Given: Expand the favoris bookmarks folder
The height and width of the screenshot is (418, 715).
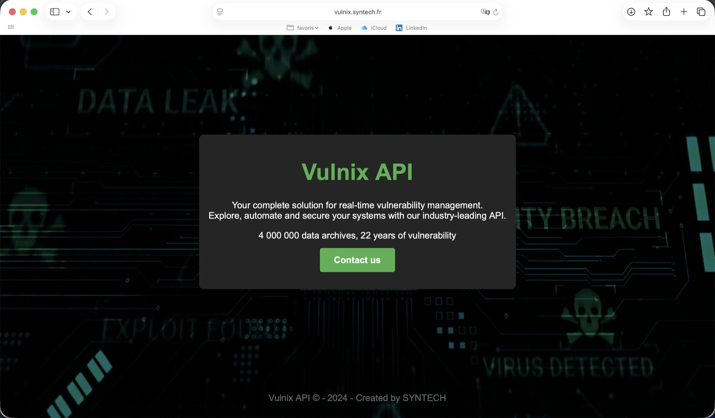Looking at the screenshot, I should pos(303,28).
